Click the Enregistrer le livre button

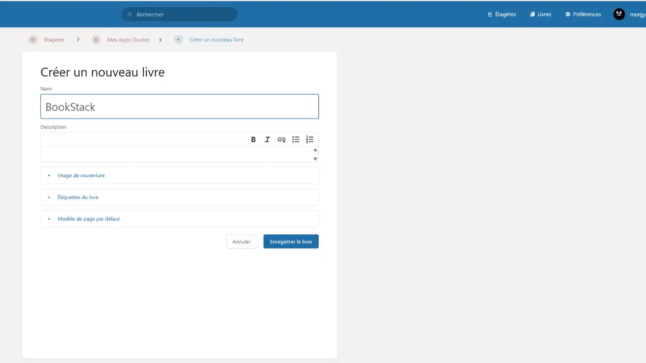tap(291, 242)
